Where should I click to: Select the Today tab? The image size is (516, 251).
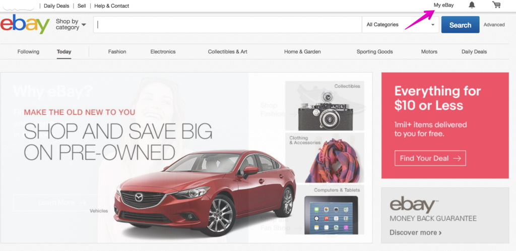coord(64,51)
